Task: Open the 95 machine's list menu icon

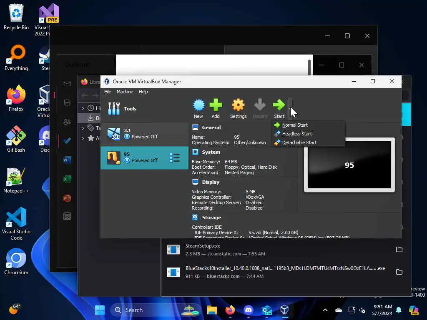Action: 175,158
